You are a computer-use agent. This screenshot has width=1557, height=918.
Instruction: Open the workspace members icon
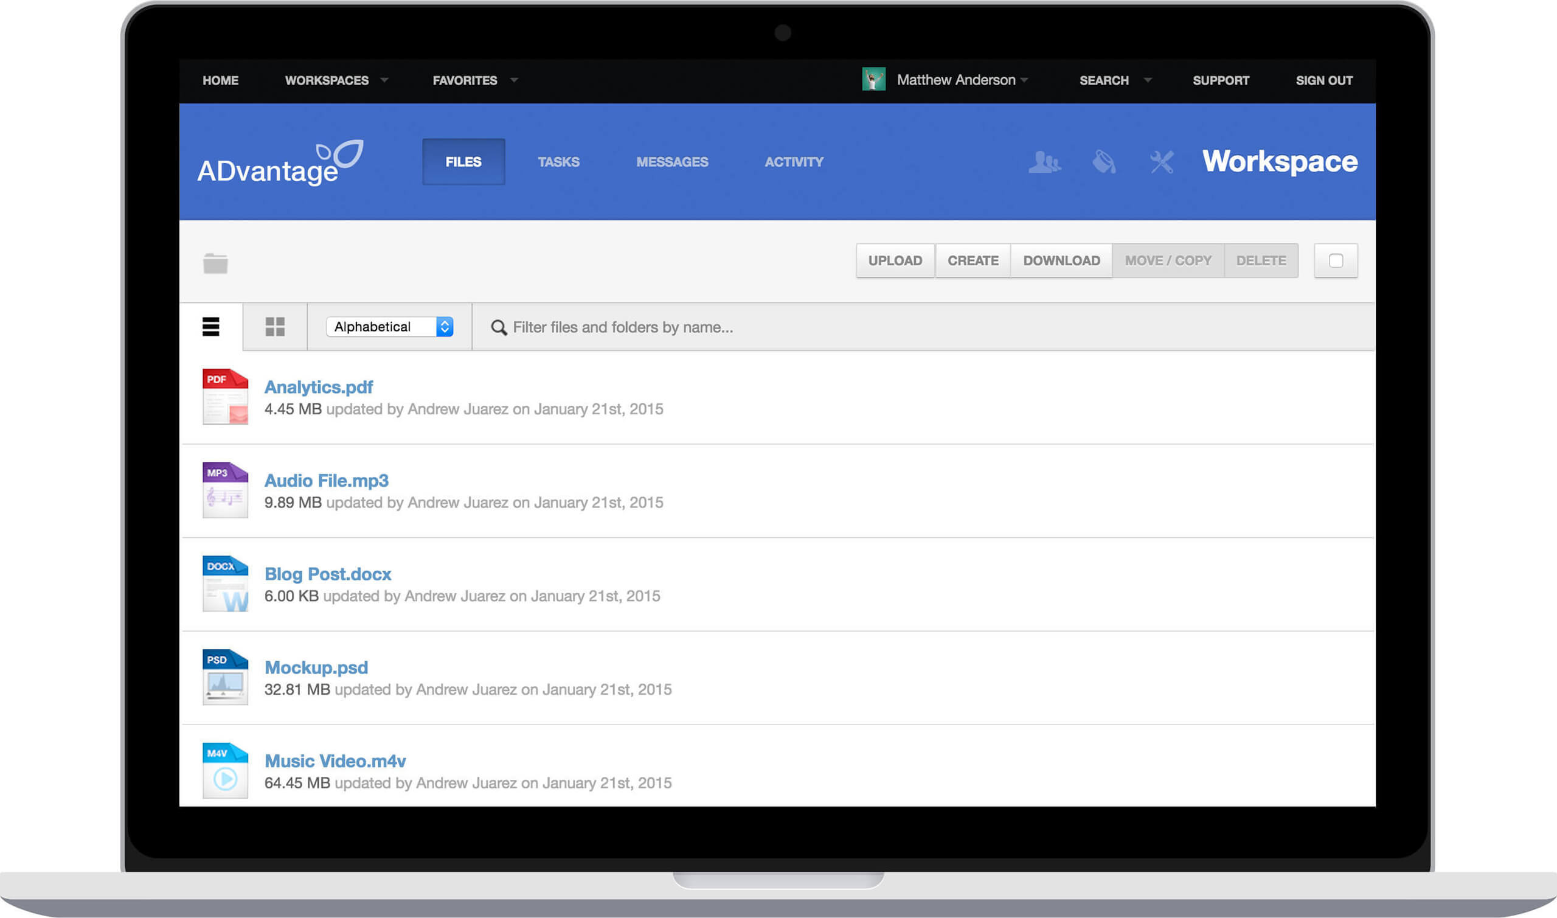[x=1044, y=162]
